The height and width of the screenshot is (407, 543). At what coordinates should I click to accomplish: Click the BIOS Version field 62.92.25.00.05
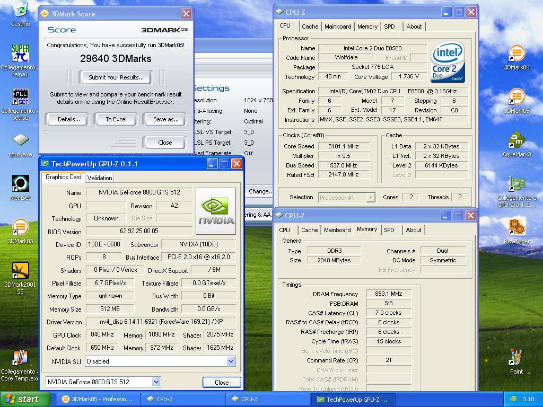(139, 231)
